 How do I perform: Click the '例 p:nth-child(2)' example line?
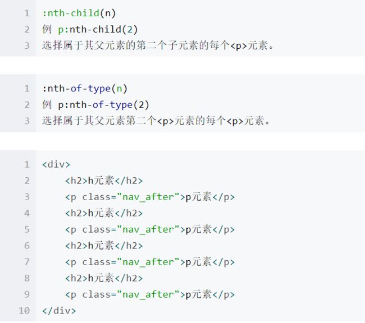coord(90,30)
